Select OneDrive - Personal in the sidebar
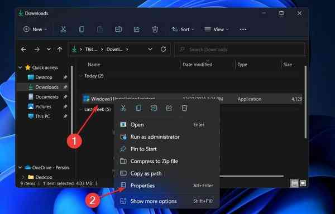This screenshot has height=214, width=335. click(50, 168)
